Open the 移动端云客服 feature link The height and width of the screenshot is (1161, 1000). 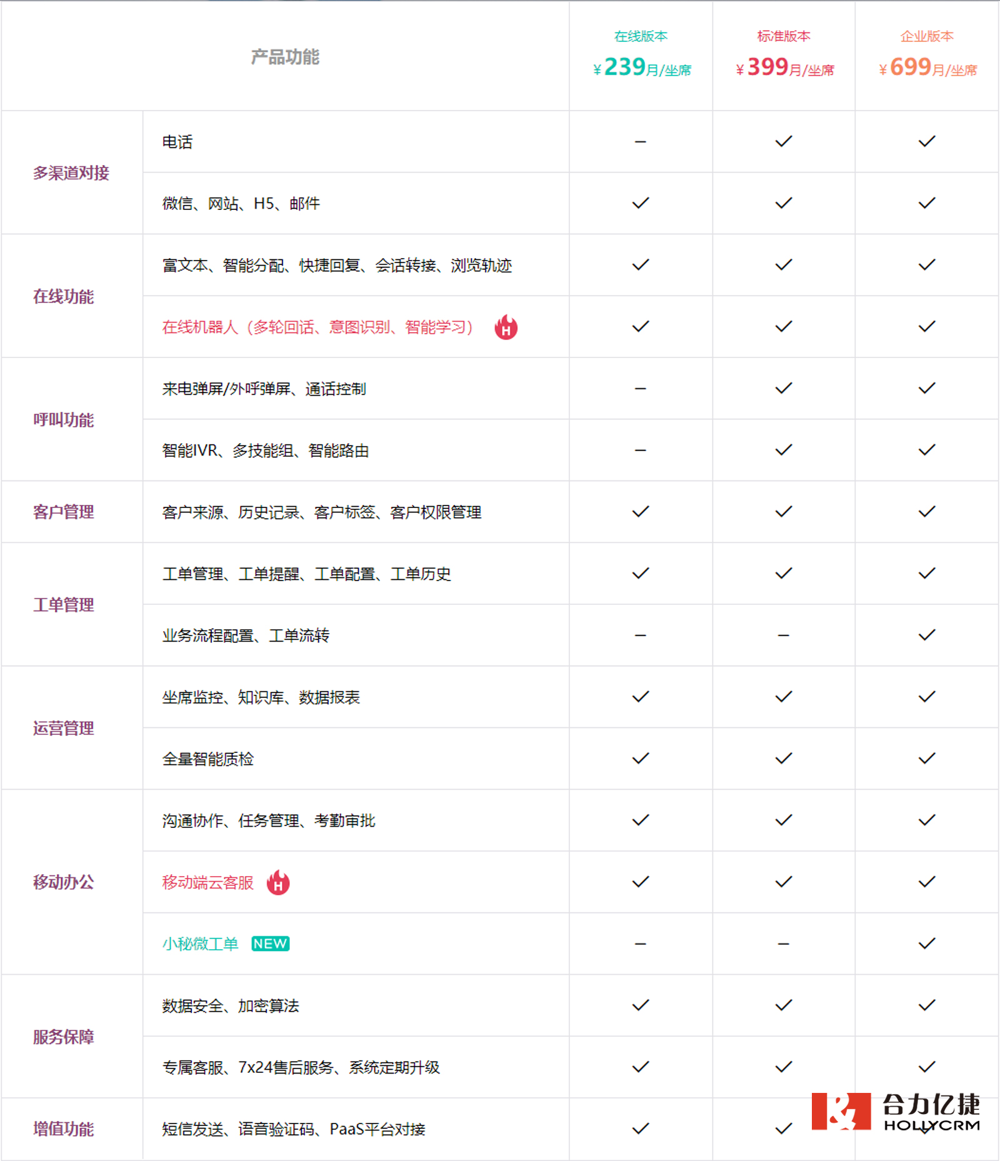(x=207, y=882)
